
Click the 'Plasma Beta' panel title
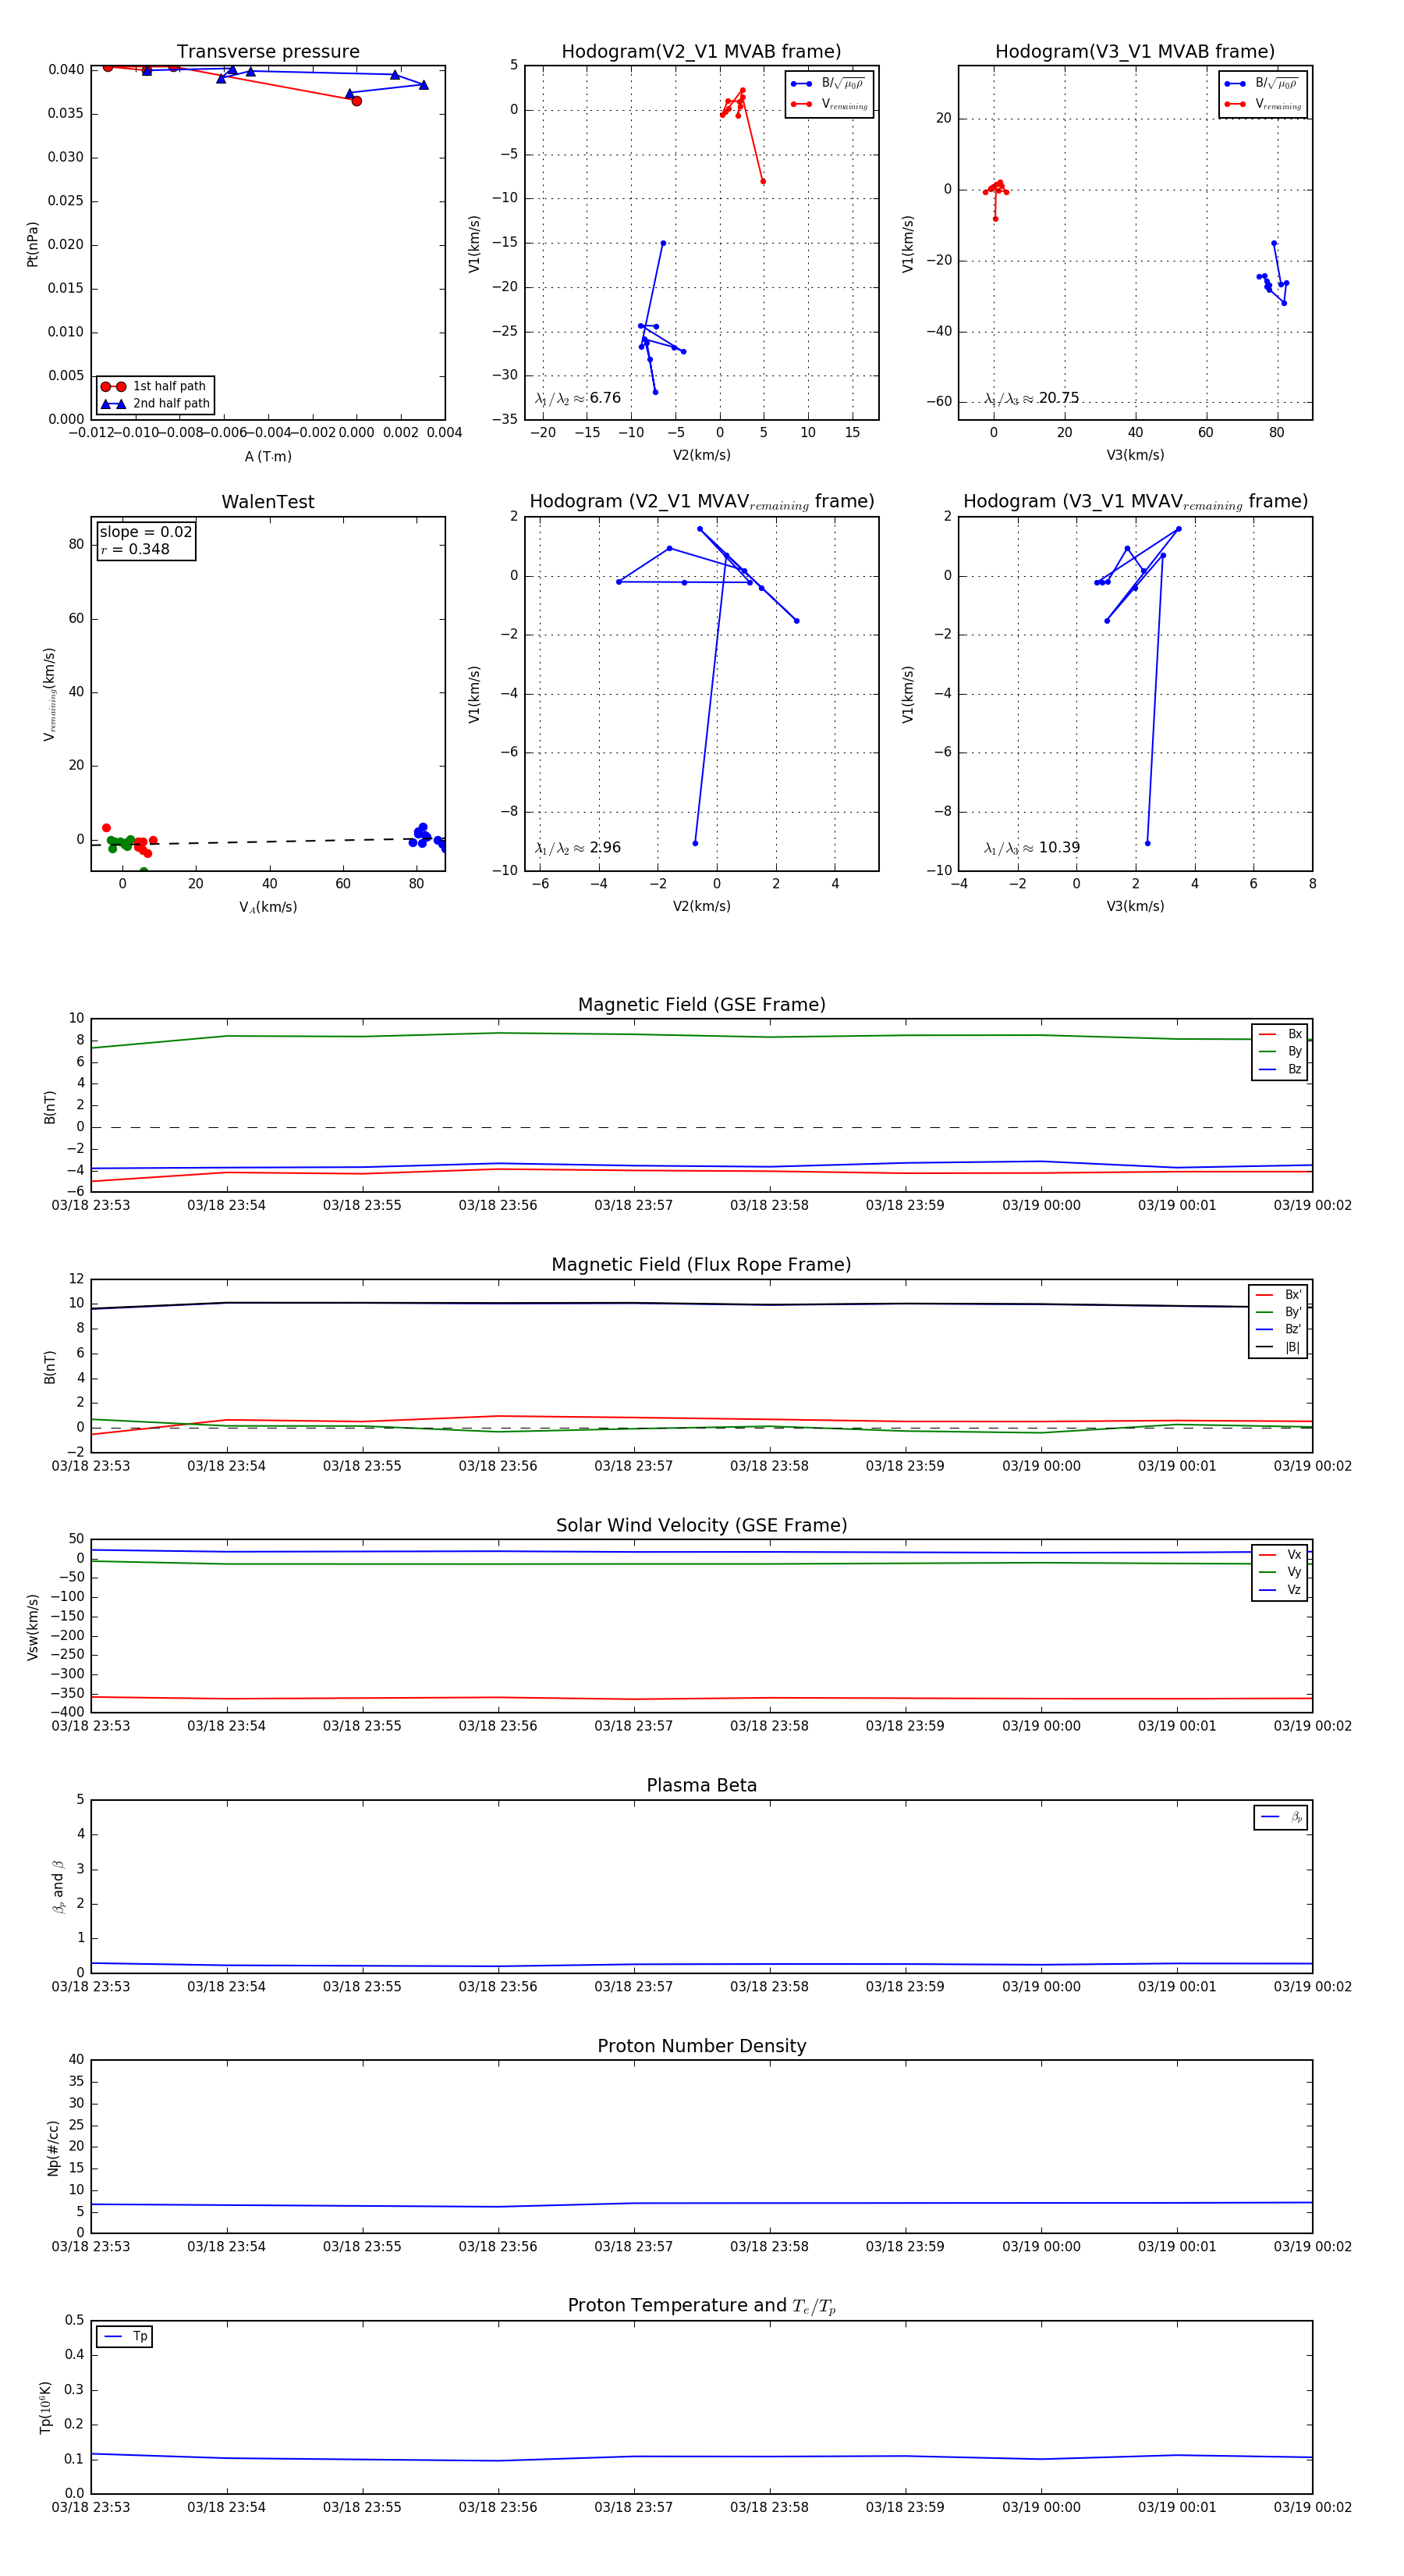click(x=701, y=1785)
